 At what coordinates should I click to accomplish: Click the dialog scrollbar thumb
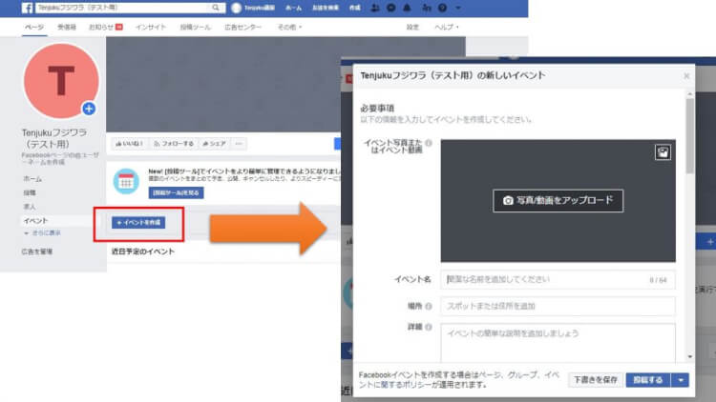689,136
